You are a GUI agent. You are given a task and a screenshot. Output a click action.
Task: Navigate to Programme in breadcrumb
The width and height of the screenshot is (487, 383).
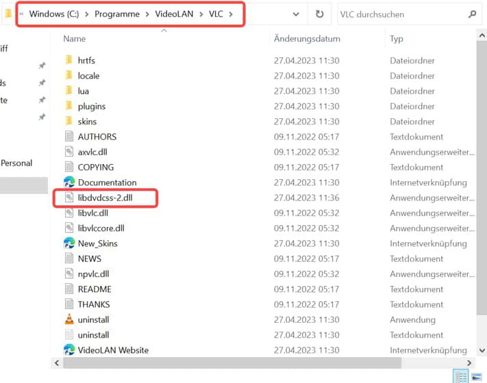coord(117,14)
